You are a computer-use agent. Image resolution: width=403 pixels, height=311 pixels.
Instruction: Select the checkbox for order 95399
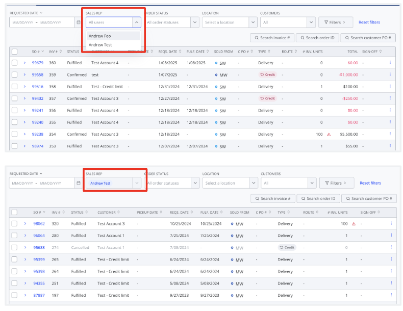pos(15,260)
